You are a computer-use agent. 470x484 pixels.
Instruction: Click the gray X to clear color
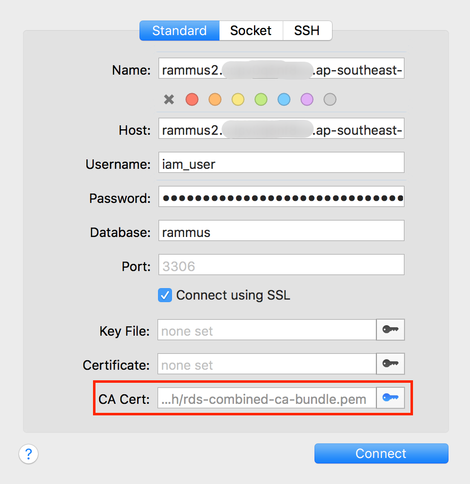pos(169,99)
